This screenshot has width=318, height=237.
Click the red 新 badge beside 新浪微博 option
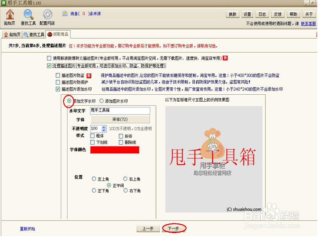(x=225, y=58)
